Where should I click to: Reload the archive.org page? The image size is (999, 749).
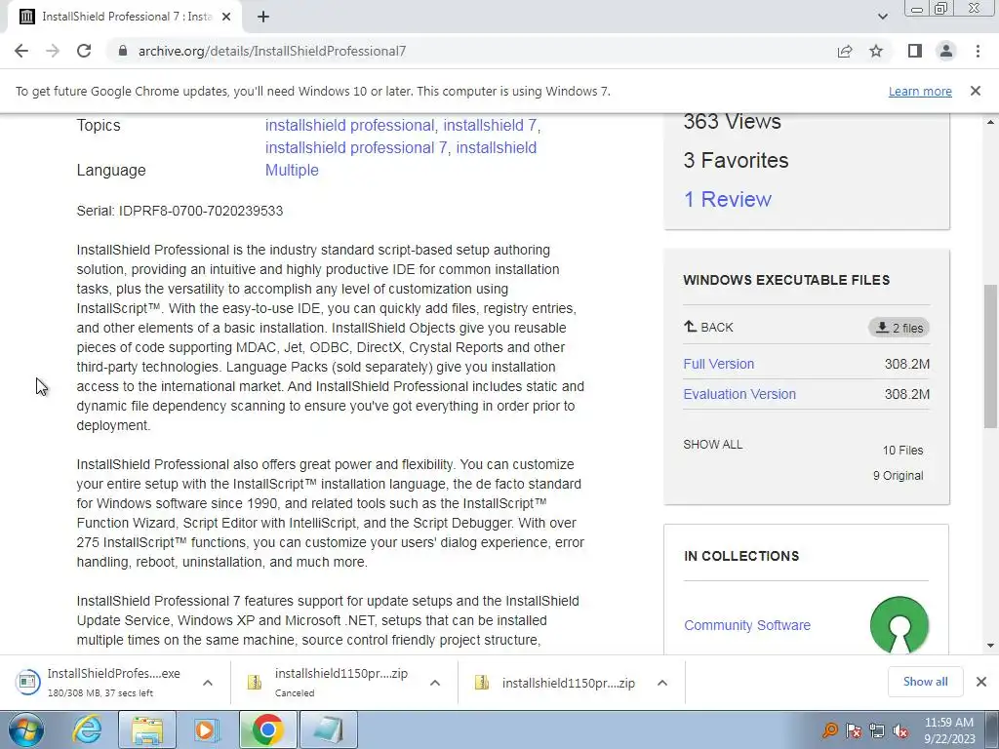pos(84,51)
